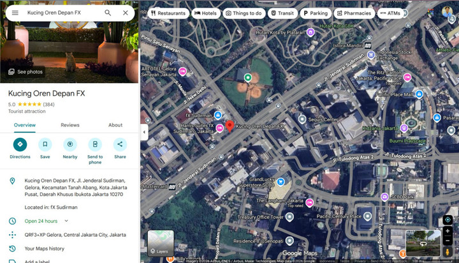Image resolution: width=459 pixels, height=263 pixels.
Task: Expand the Open 24 hours schedule
Action: pos(66,221)
